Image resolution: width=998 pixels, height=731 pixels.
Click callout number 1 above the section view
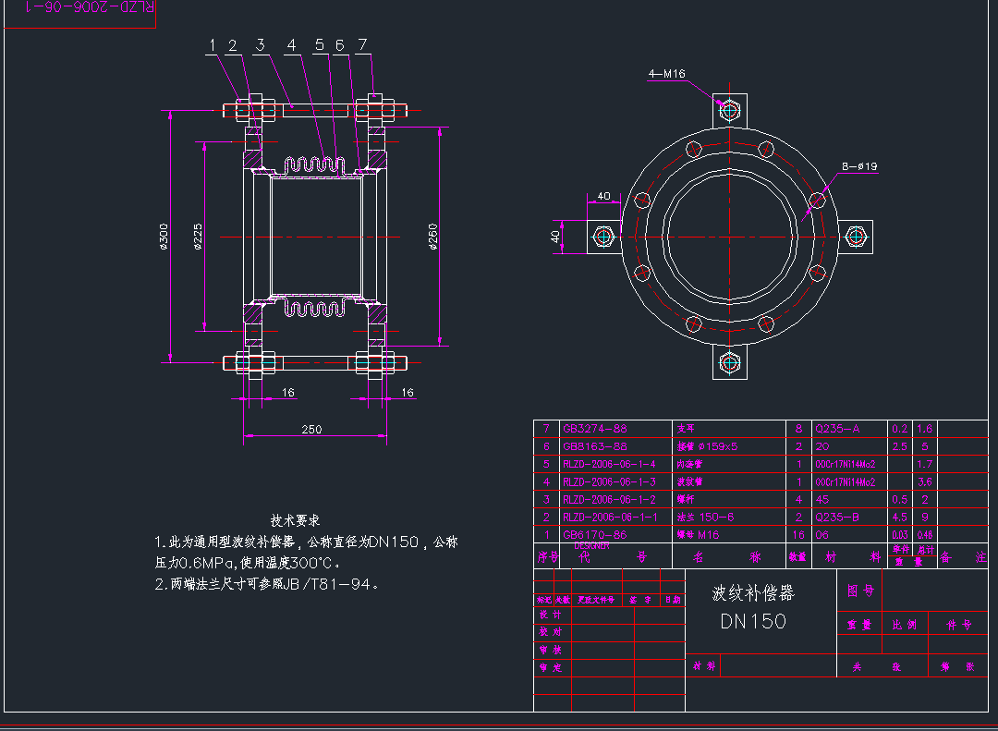point(212,44)
